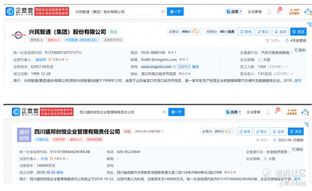Open the 曾用名 3 tag

(x=36, y=40)
